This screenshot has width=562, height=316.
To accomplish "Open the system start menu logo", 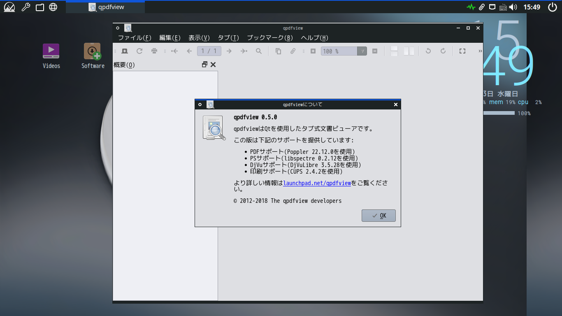I will click(9, 7).
